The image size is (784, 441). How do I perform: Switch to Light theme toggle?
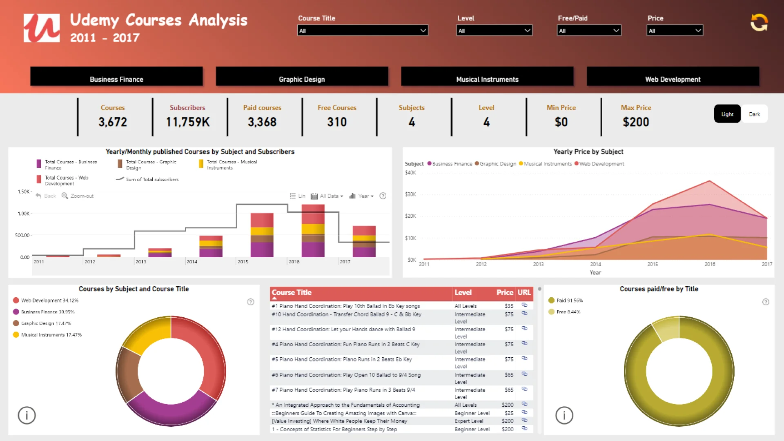pyautogui.click(x=727, y=114)
